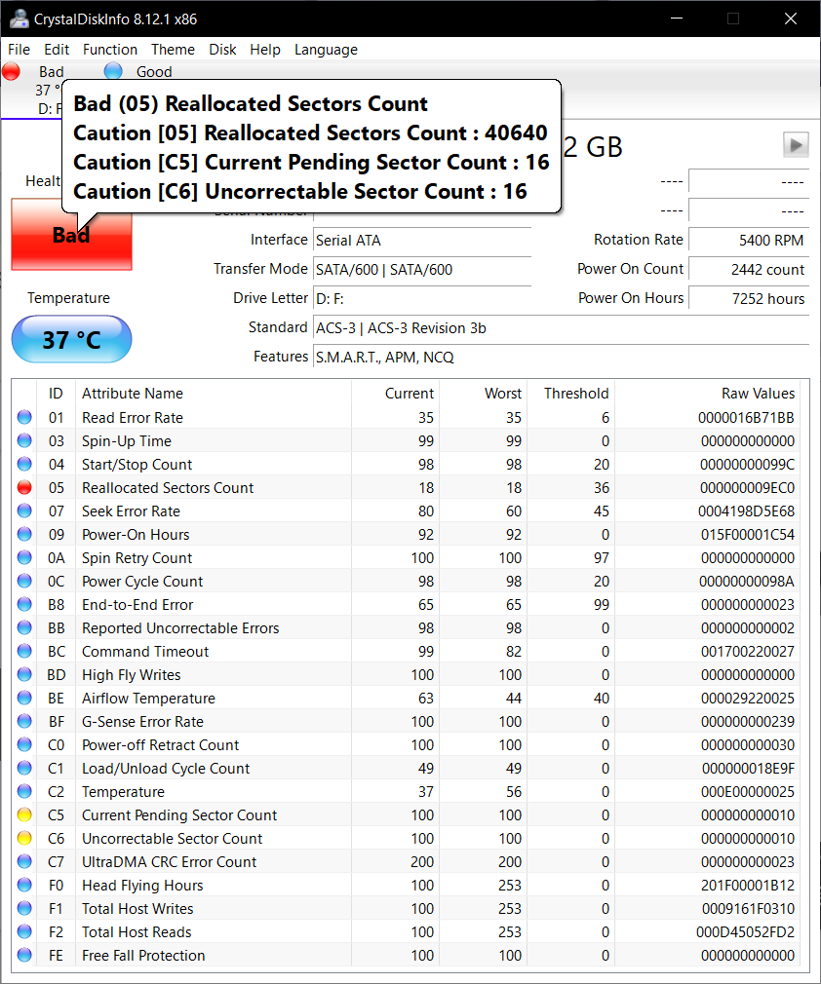The height and width of the screenshot is (984, 821).
Task: Open the File menu
Action: [x=19, y=50]
